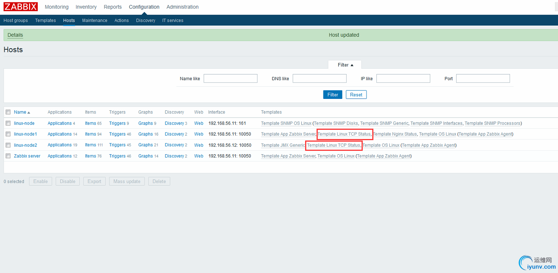
Task: Open the Zabbix server host
Action: 27,156
